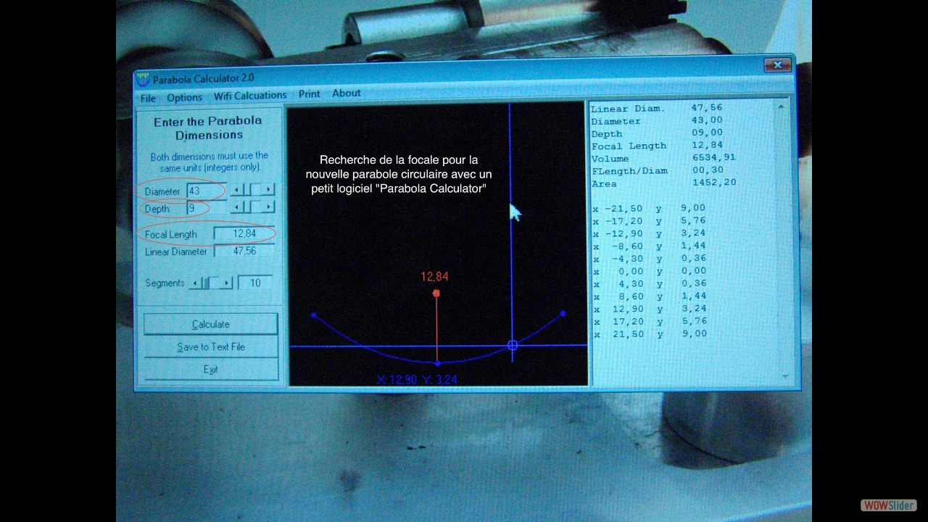928x522 pixels.
Task: Click the Depth slider right arrow
Action: 269,207
